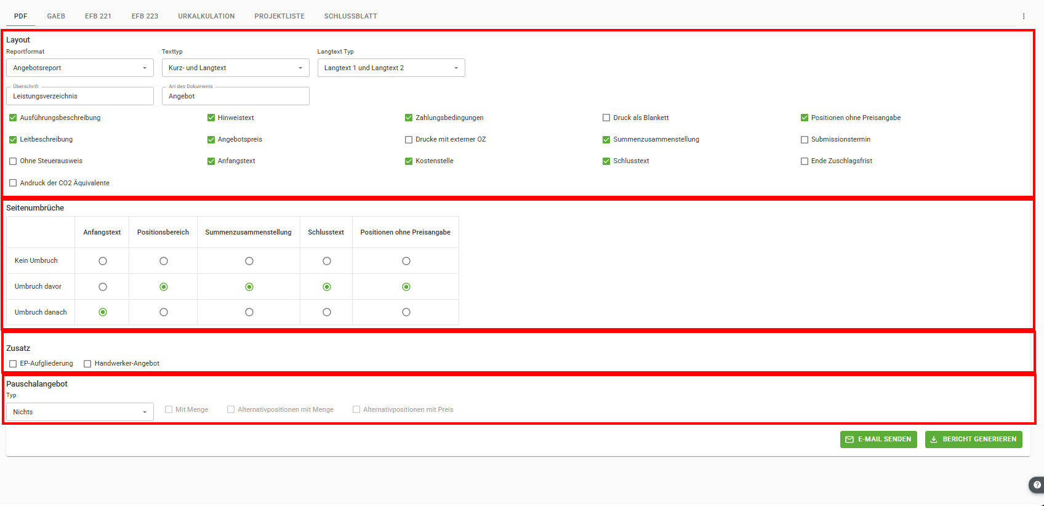
Task: Edit the Art des Dokuments field
Action: pos(236,96)
